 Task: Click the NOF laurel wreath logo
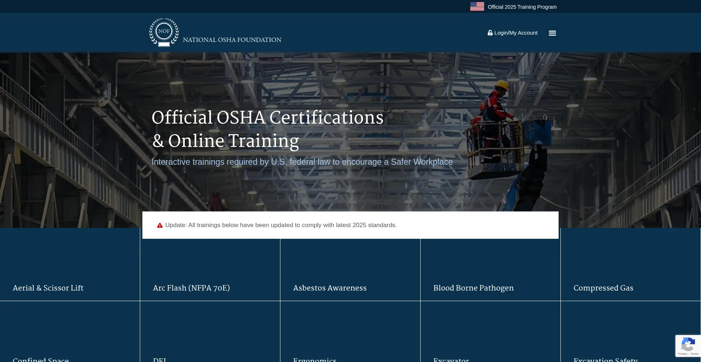(x=164, y=32)
